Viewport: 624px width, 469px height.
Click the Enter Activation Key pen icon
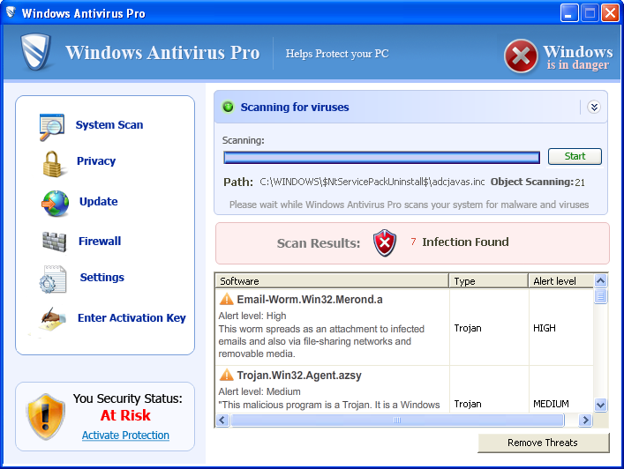coord(53,319)
